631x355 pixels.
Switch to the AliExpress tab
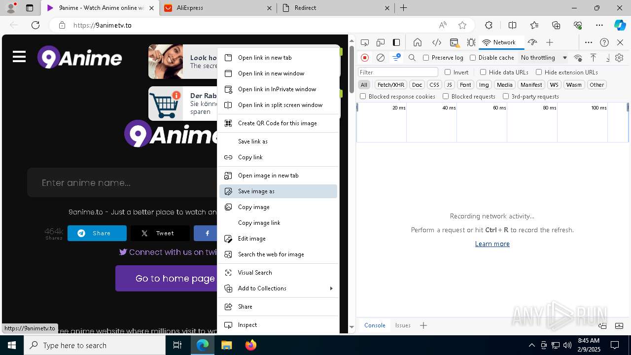(x=219, y=8)
